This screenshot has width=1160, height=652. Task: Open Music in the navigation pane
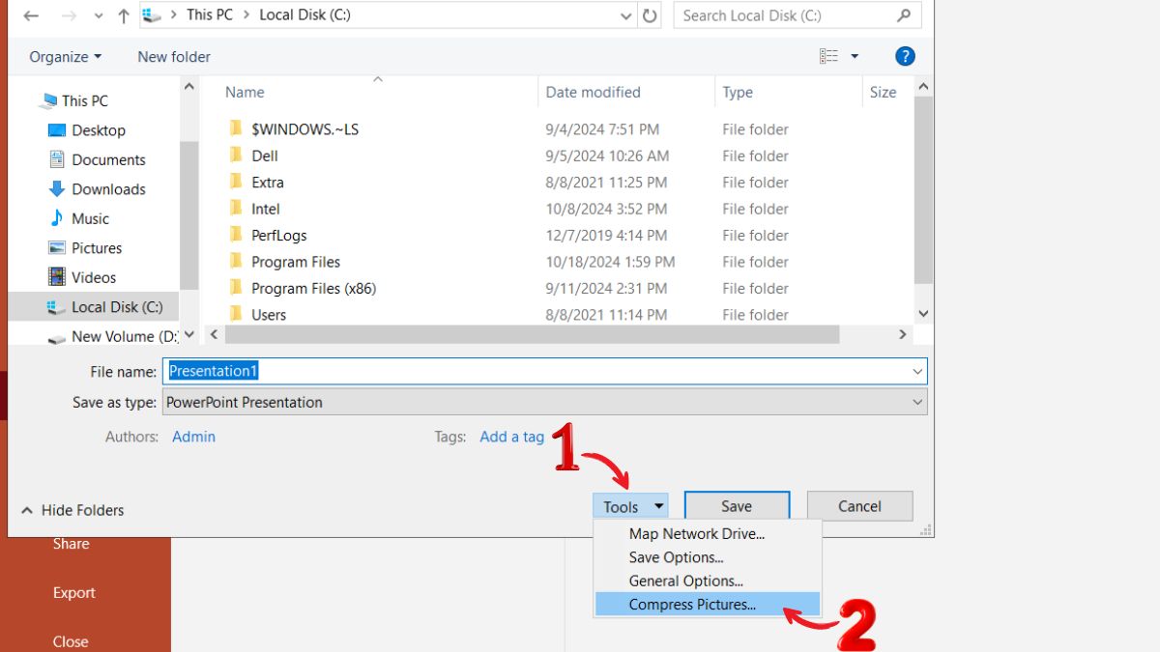90,218
